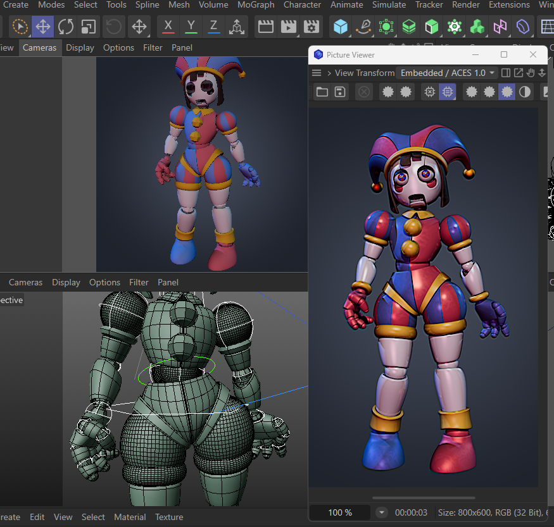The image size is (554, 527).
Task: Click Picture Viewer horizontal scrollbar
Action: point(424,498)
